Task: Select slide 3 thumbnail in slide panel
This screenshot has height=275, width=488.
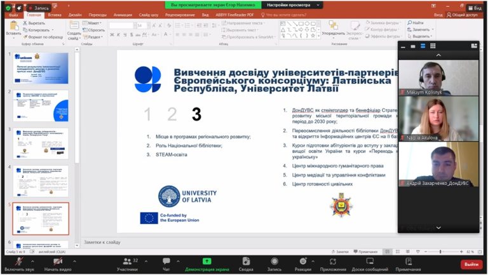Action: [41, 144]
